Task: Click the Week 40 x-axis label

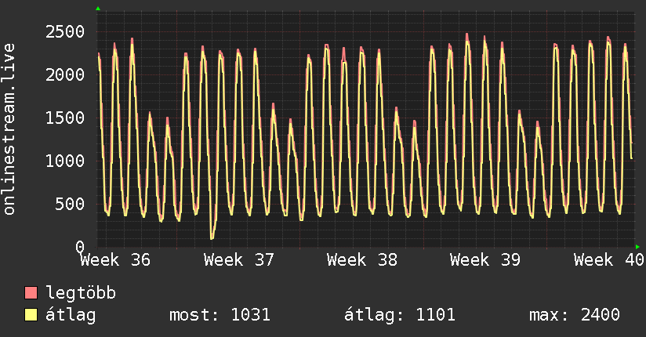Action: 608,260
